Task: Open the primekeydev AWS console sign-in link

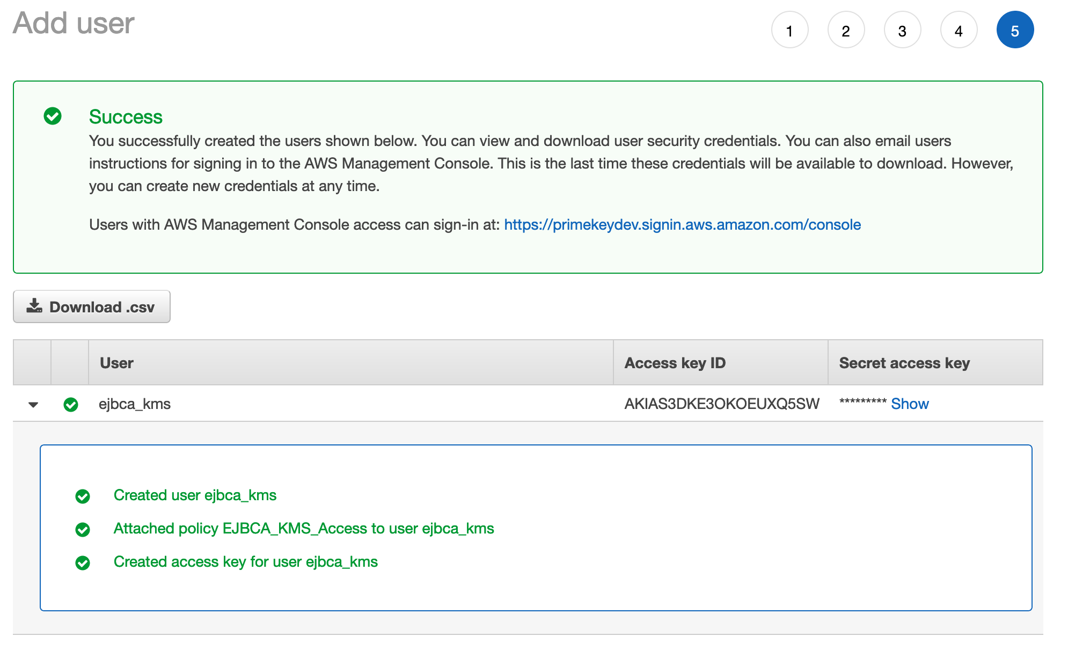Action: click(682, 225)
